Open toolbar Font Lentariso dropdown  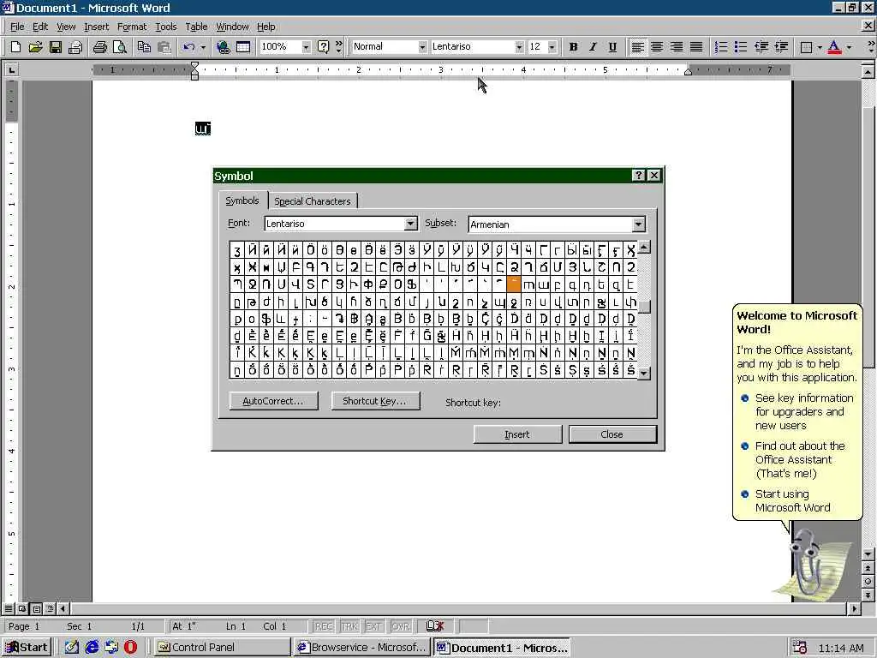coord(519,47)
